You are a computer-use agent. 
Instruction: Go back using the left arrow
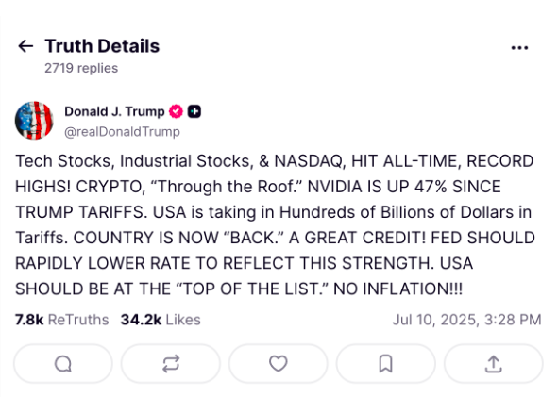(x=25, y=46)
